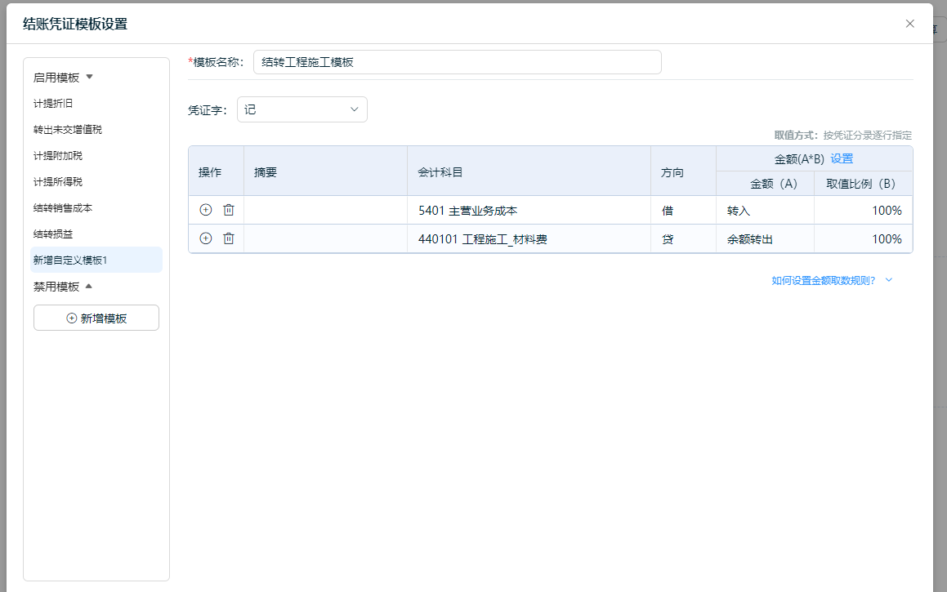Click the 模板名称 input field

[457, 62]
